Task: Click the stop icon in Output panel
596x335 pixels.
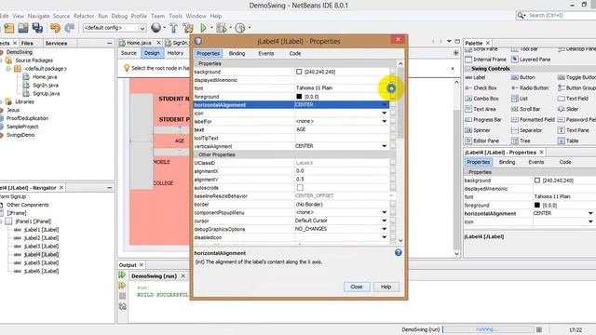Action: coord(122,296)
